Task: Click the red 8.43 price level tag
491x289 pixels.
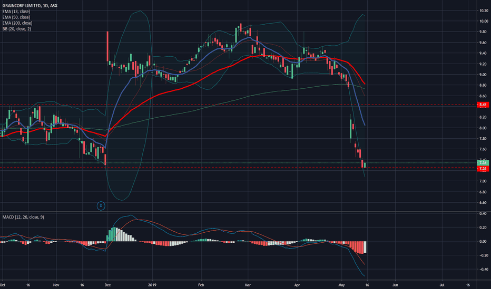Action: [x=483, y=105]
